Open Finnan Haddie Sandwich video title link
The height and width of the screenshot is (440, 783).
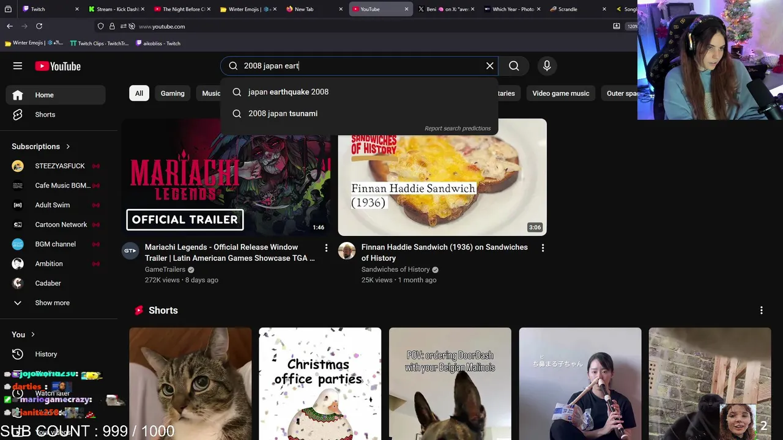tap(444, 252)
